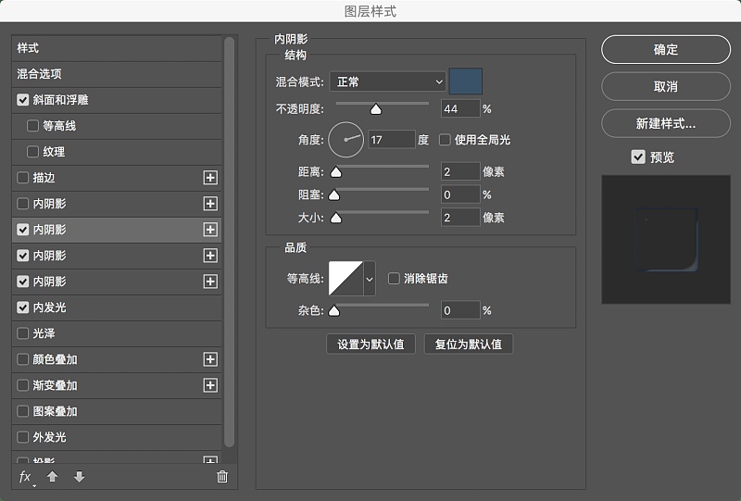
Task: Click the plus icon beside 颜色叠加
Action: point(210,359)
